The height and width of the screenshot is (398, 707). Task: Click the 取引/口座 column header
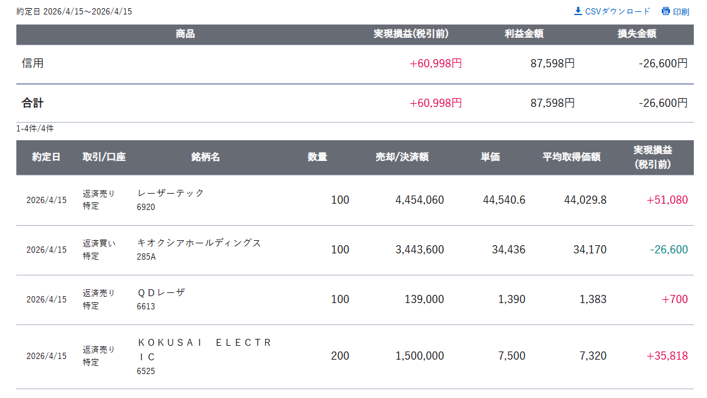pyautogui.click(x=104, y=157)
